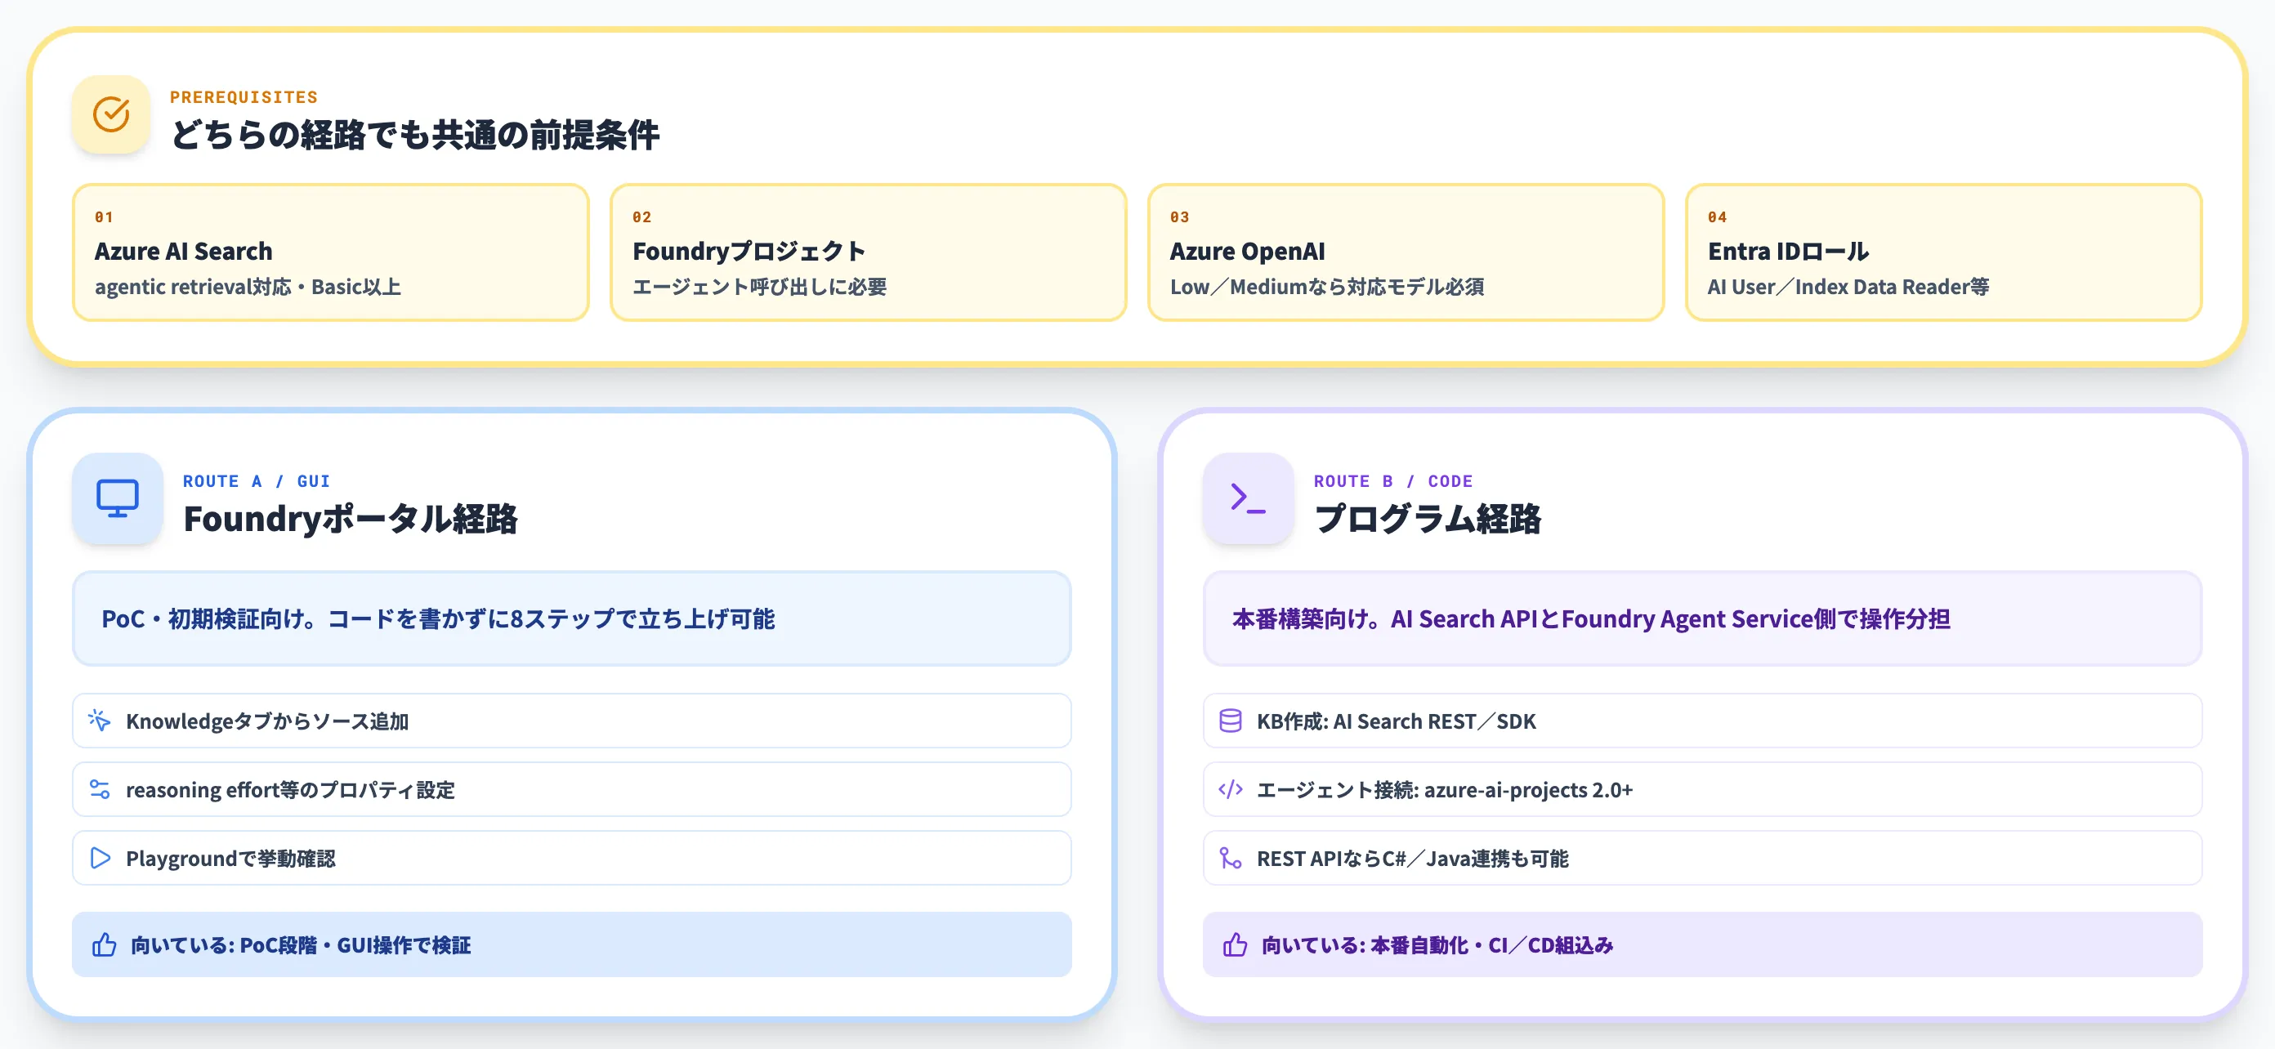This screenshot has height=1049, width=2275.
Task: Click the sparkle icon beside Knowledgeタブからソース追加
Action: pyautogui.click(x=100, y=720)
